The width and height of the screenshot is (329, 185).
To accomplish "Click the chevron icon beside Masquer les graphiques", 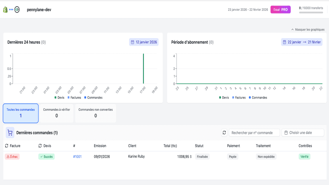I will [292, 29].
